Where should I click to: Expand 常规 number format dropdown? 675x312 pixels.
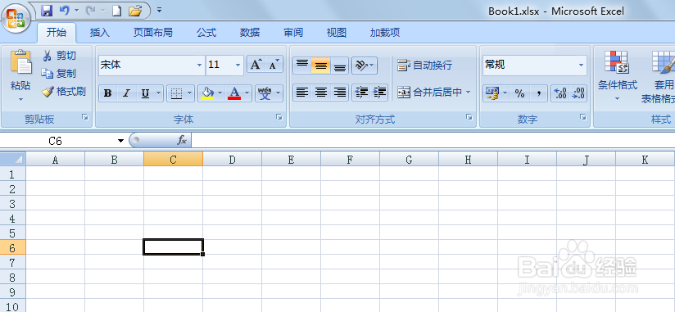tap(581, 66)
